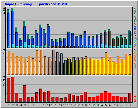Image resolution: width=138 pixels, height=108 pixels.
Task: Select day '8' on the x-axis
Action: (x=37, y=105)
